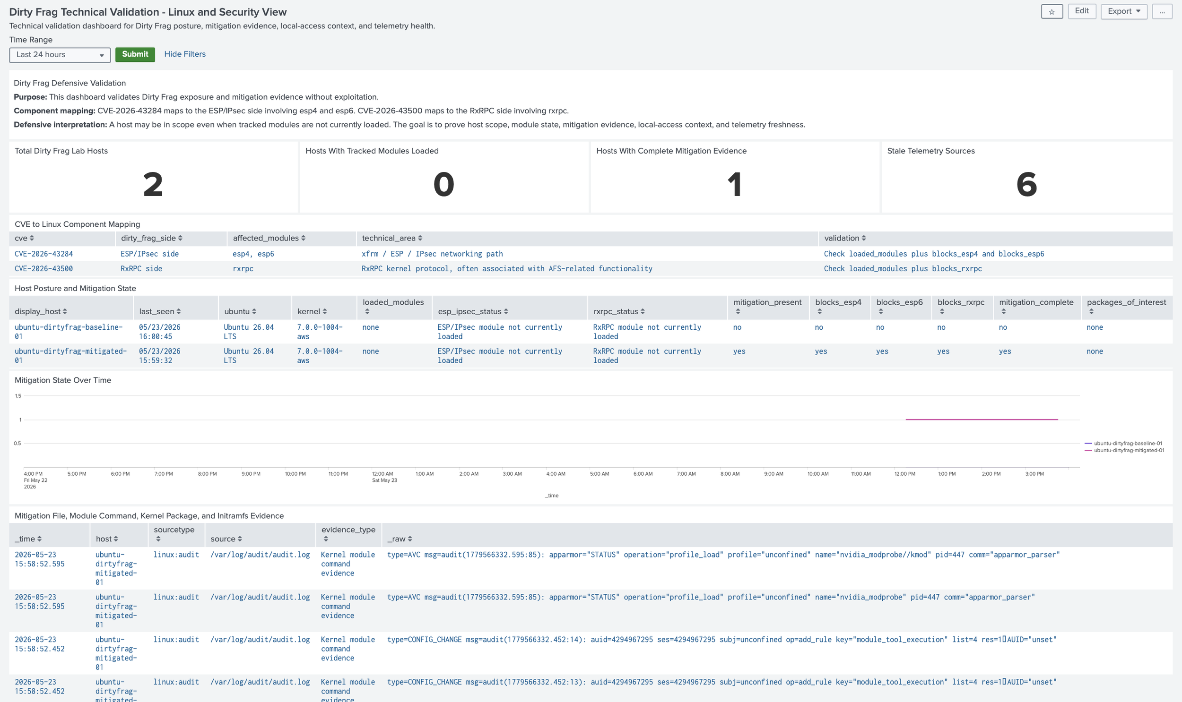1182x702 pixels.
Task: Sort by the blocks_rxrpc column sort icon
Action: [941, 311]
